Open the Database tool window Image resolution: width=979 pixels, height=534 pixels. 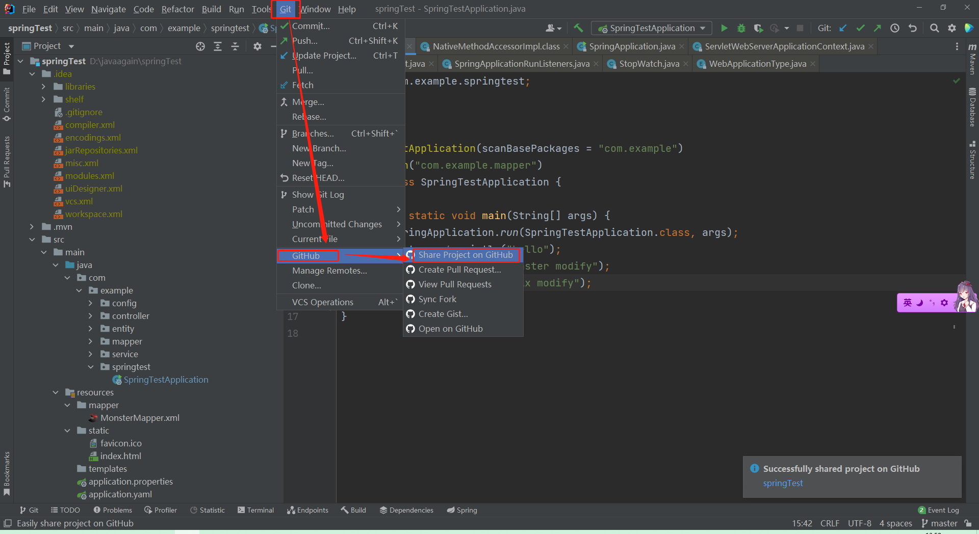coord(972,107)
